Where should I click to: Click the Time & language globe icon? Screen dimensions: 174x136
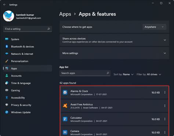tap(7, 83)
